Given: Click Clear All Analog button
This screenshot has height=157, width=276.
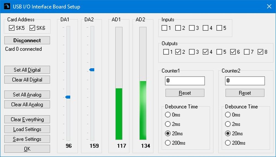Looking at the screenshot, I should click(x=27, y=104).
